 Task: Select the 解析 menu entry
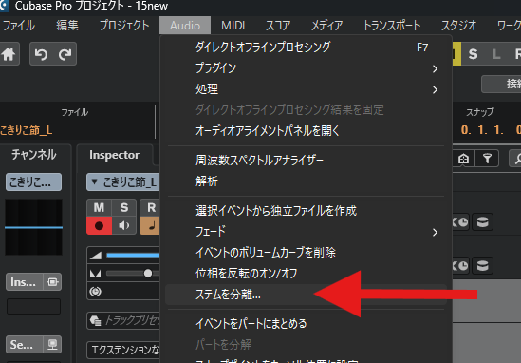pyautogui.click(x=306, y=181)
